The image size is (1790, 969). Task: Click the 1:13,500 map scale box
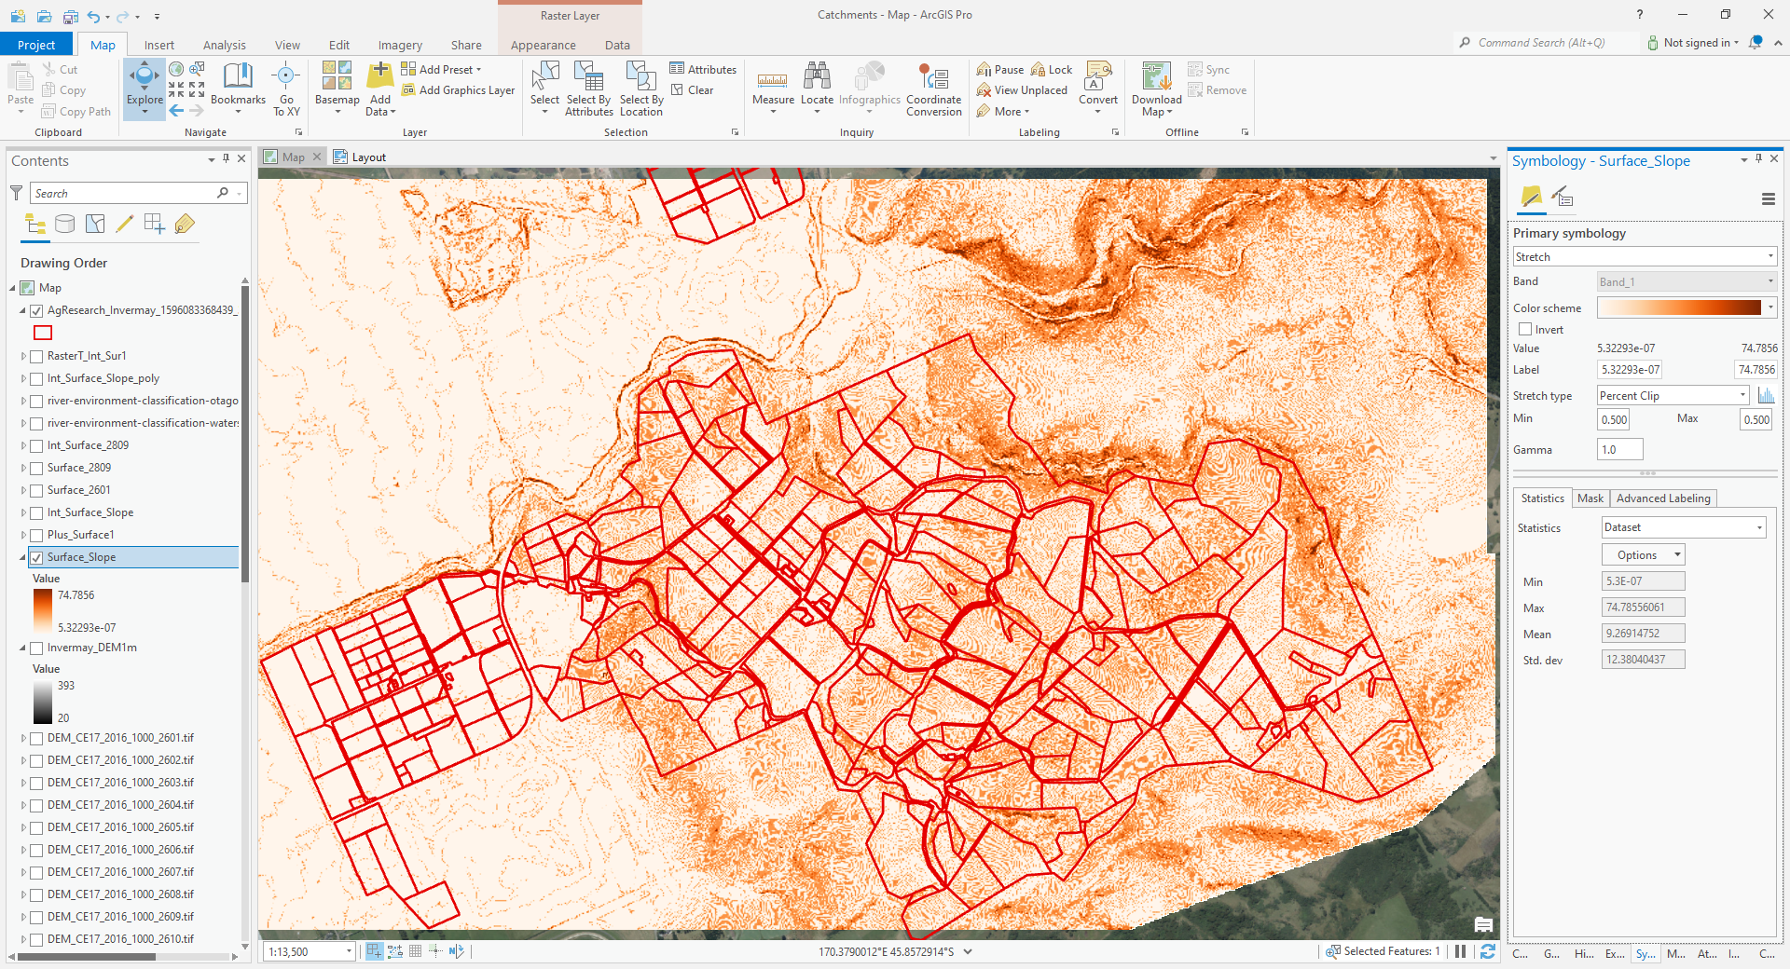pyautogui.click(x=303, y=951)
